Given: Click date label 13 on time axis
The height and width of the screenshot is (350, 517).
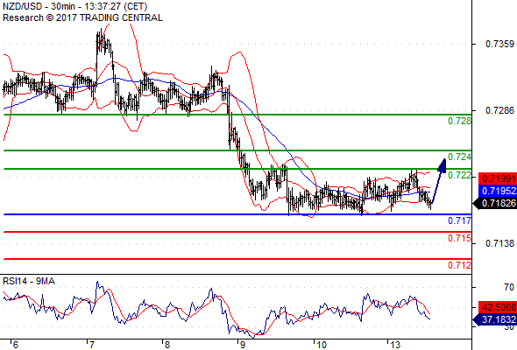Looking at the screenshot, I should [395, 345].
